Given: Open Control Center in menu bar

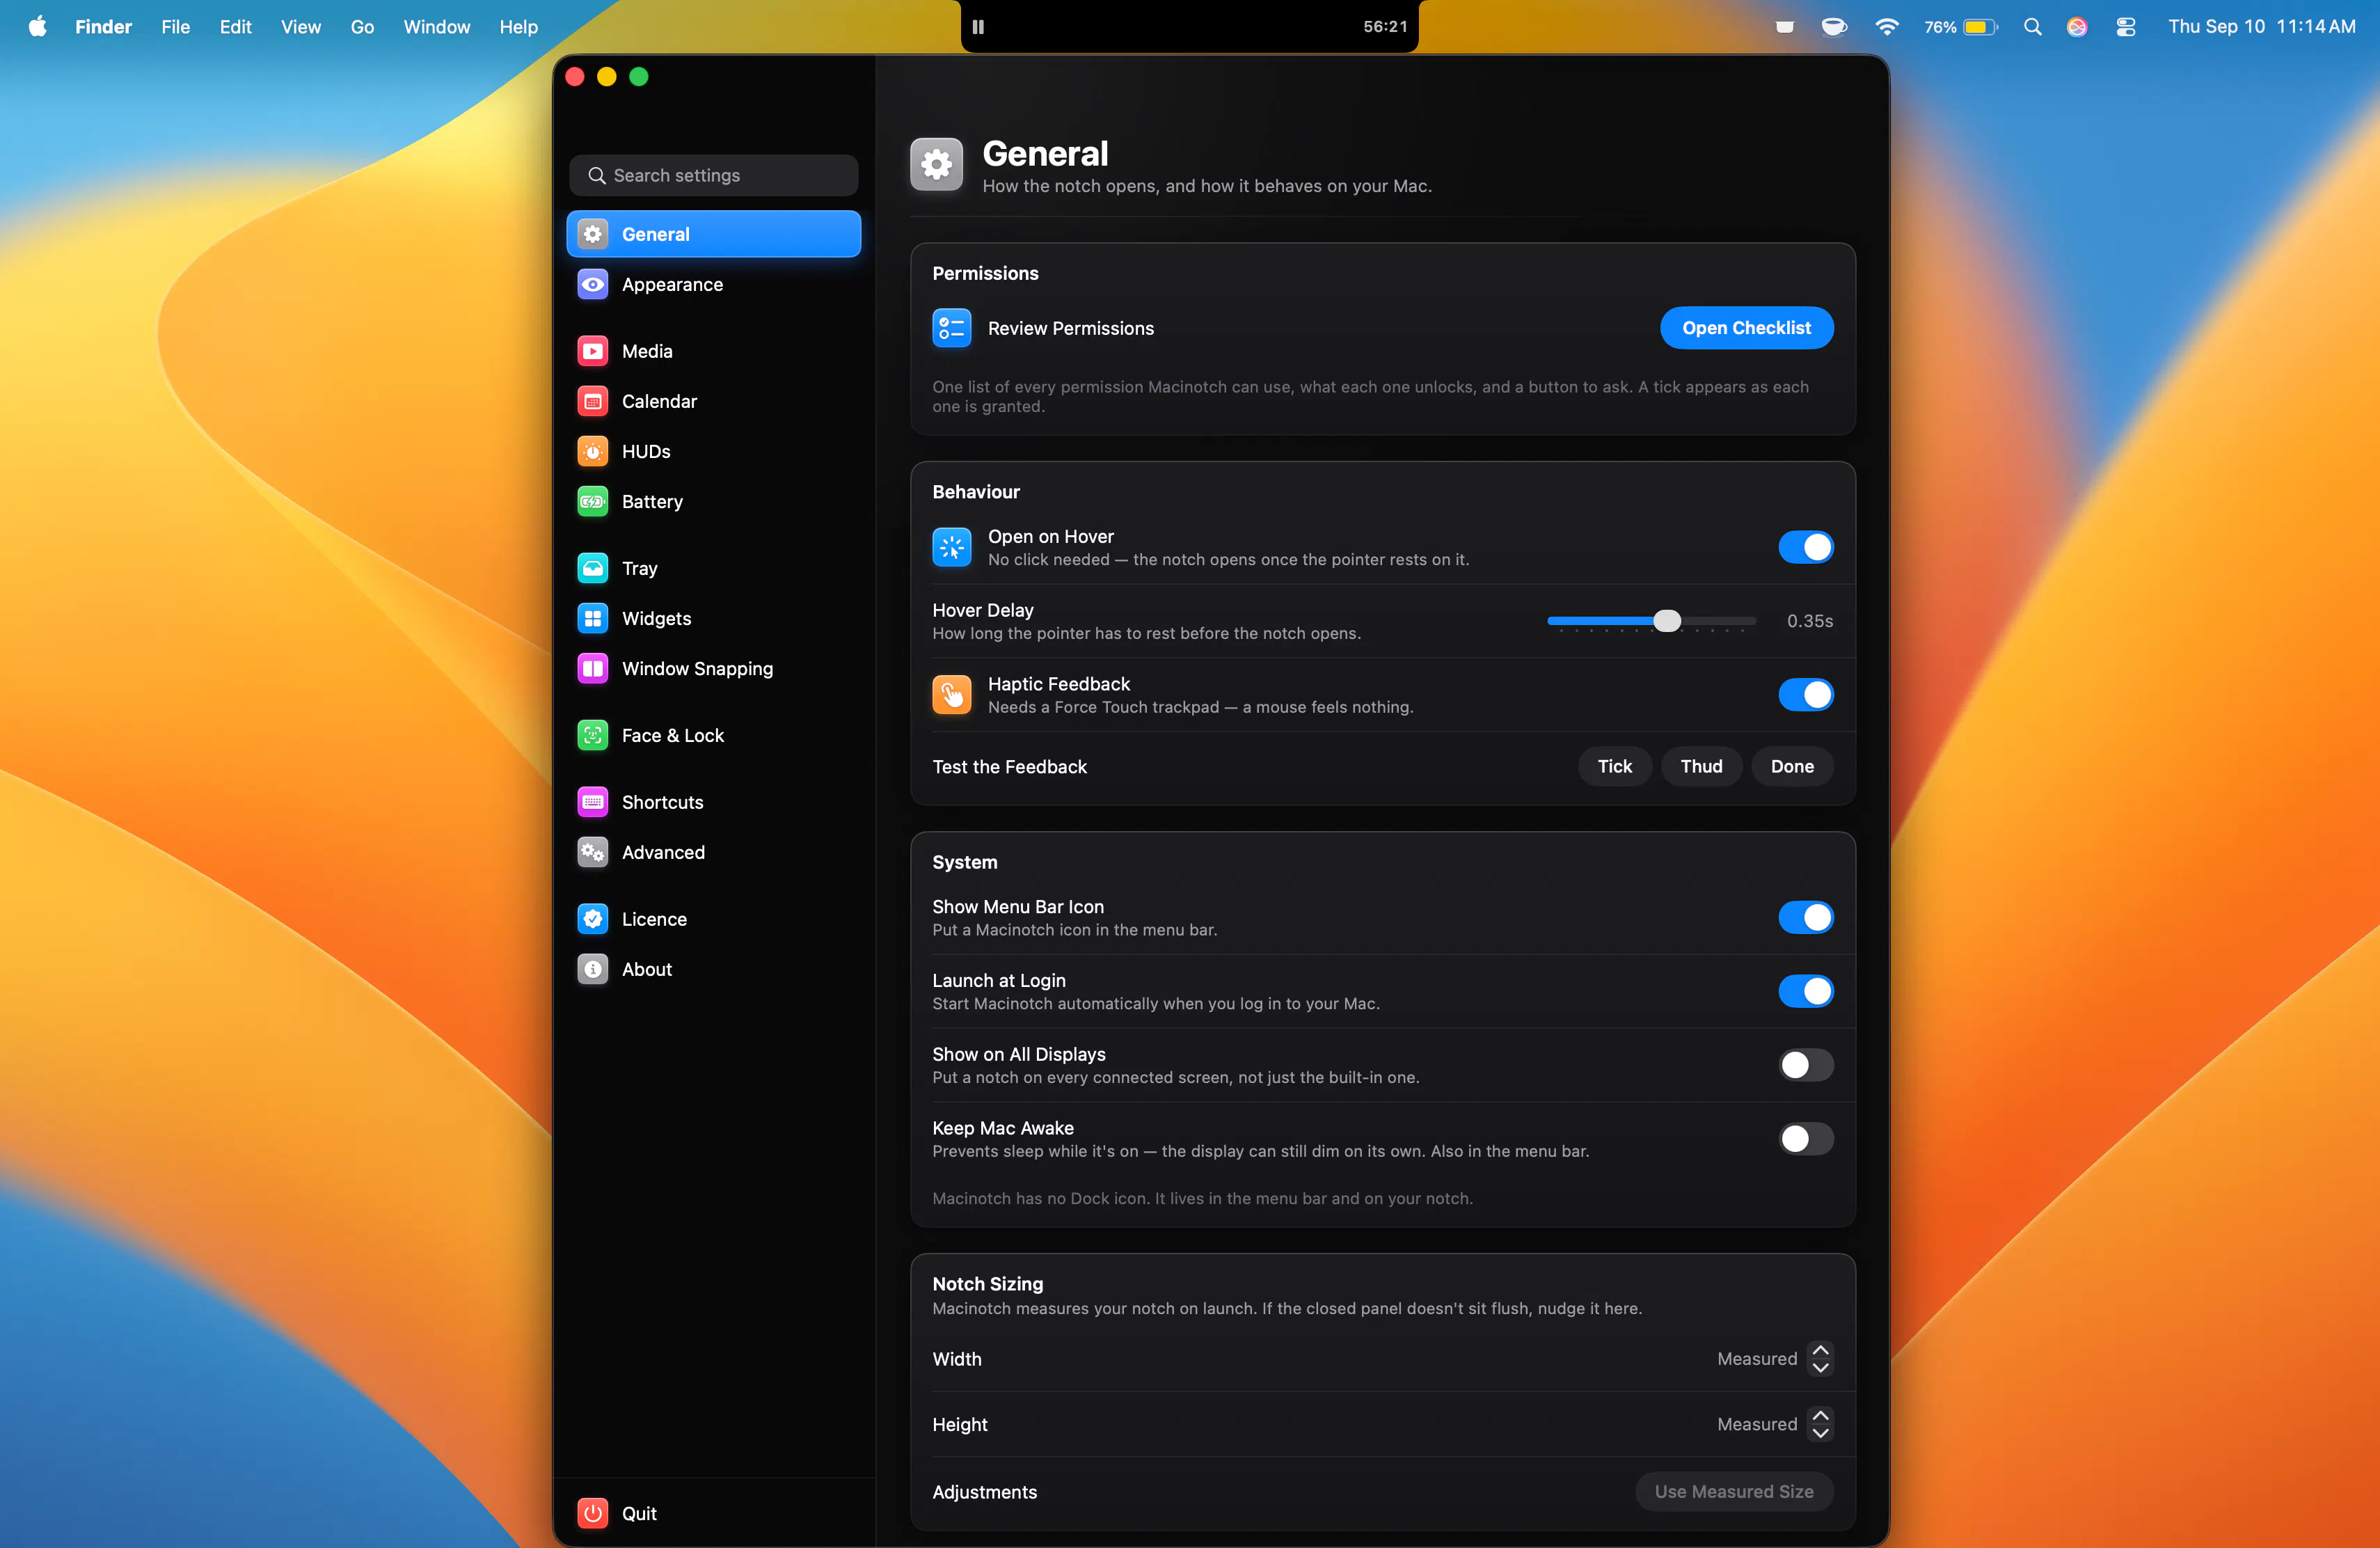Looking at the screenshot, I should point(2126,27).
